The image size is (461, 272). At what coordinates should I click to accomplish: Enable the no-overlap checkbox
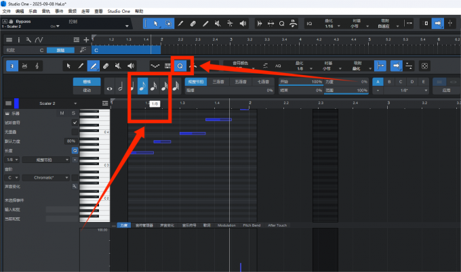(x=75, y=132)
